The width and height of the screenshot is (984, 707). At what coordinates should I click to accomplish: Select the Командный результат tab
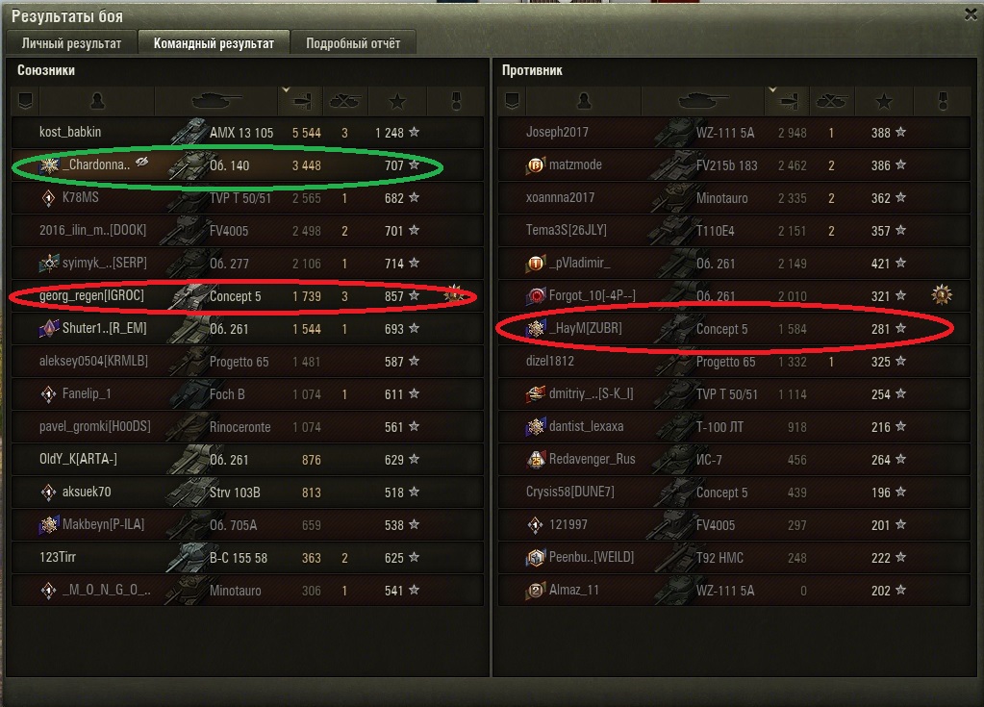pyautogui.click(x=214, y=43)
